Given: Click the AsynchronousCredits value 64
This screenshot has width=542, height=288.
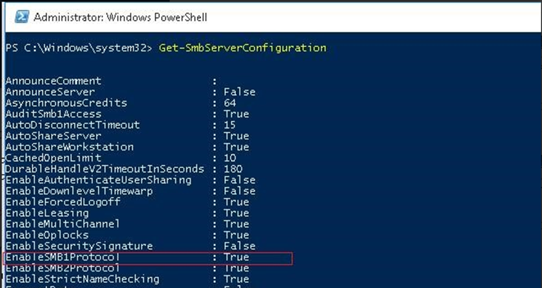Looking at the screenshot, I should coord(230,103).
